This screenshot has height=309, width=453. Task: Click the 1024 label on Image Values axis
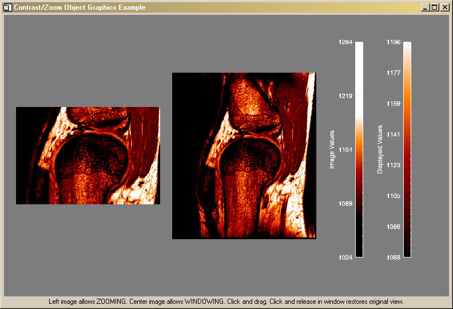345,257
